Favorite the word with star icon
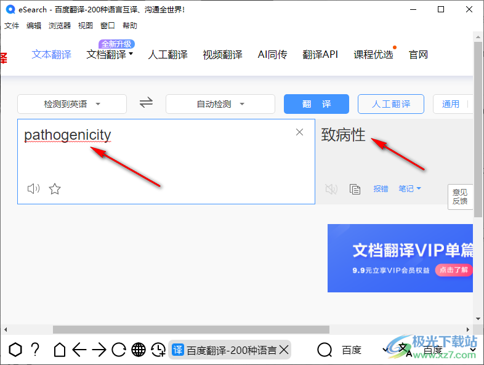 55,188
